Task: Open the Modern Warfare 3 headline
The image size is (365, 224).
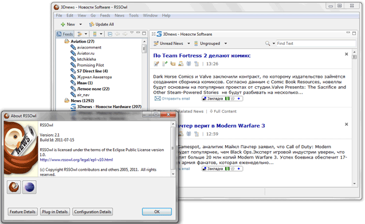Action: coord(221,126)
